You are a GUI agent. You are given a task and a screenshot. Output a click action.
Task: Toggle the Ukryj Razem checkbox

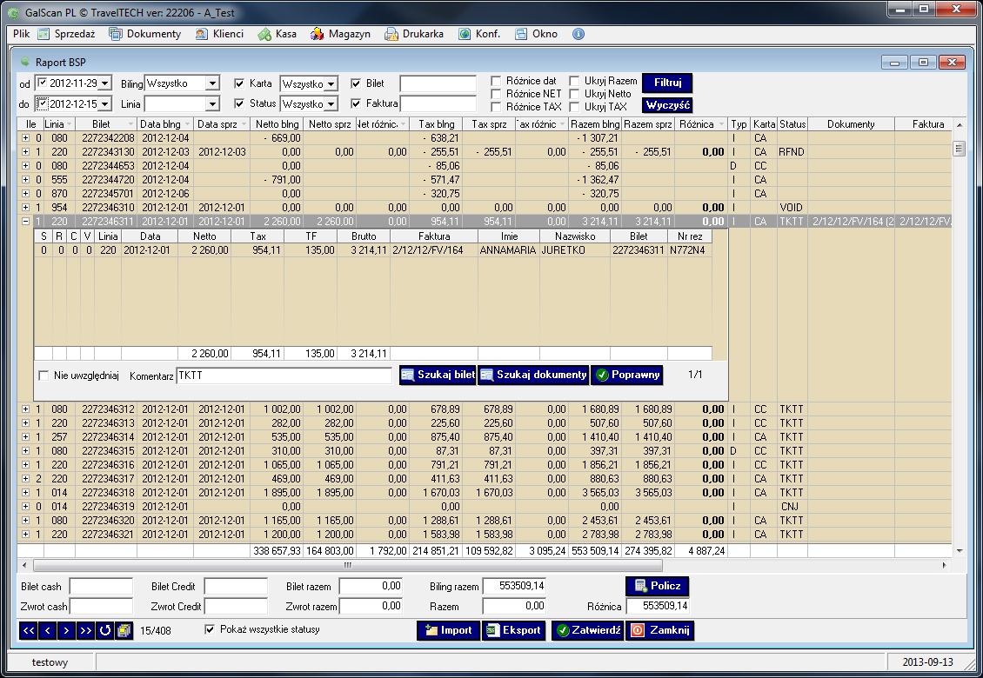click(x=574, y=81)
